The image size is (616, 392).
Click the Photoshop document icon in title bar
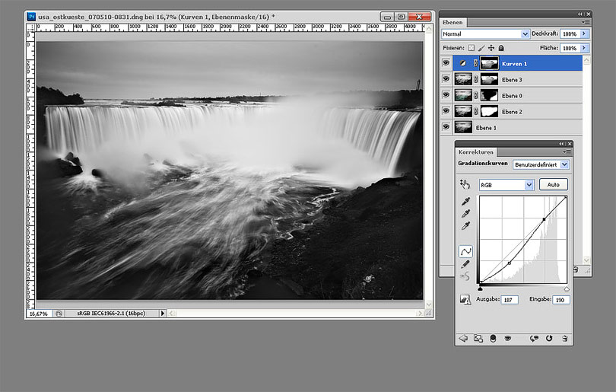31,17
